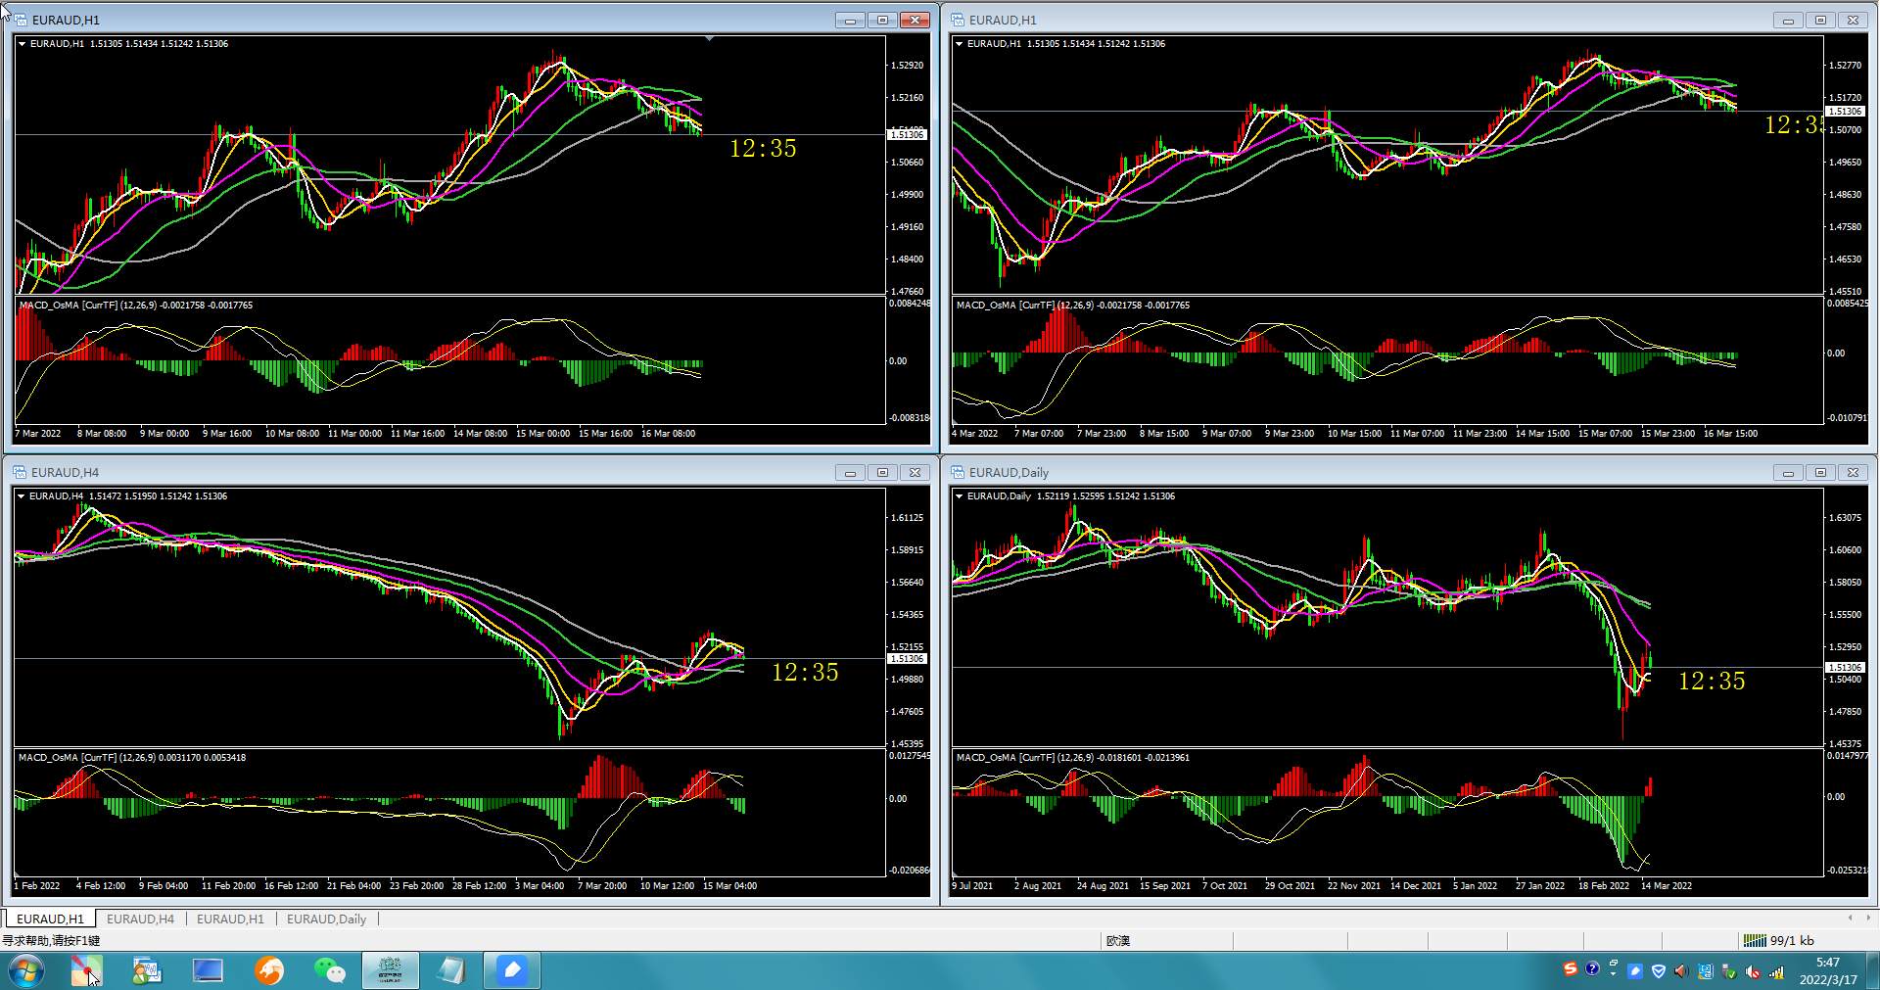Open the network signal tray icon
Image resolution: width=1880 pixels, height=990 pixels.
click(1776, 972)
